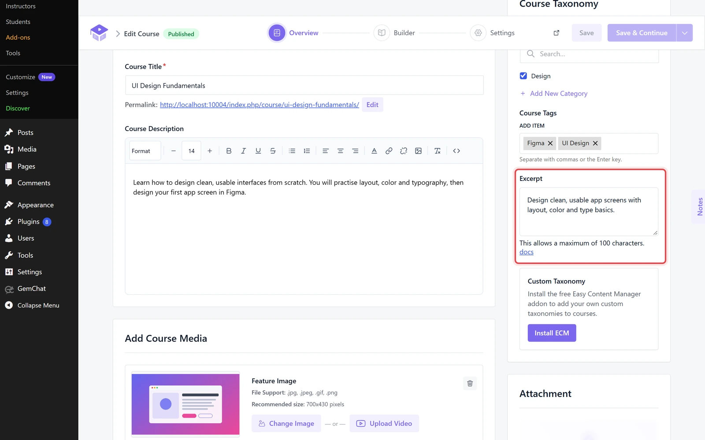Insert a numbered list
Image resolution: width=705 pixels, height=440 pixels.
coord(307,151)
